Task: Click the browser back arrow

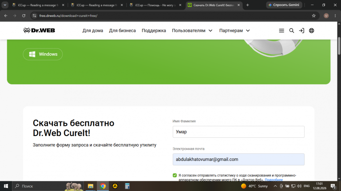Action: click(6, 16)
